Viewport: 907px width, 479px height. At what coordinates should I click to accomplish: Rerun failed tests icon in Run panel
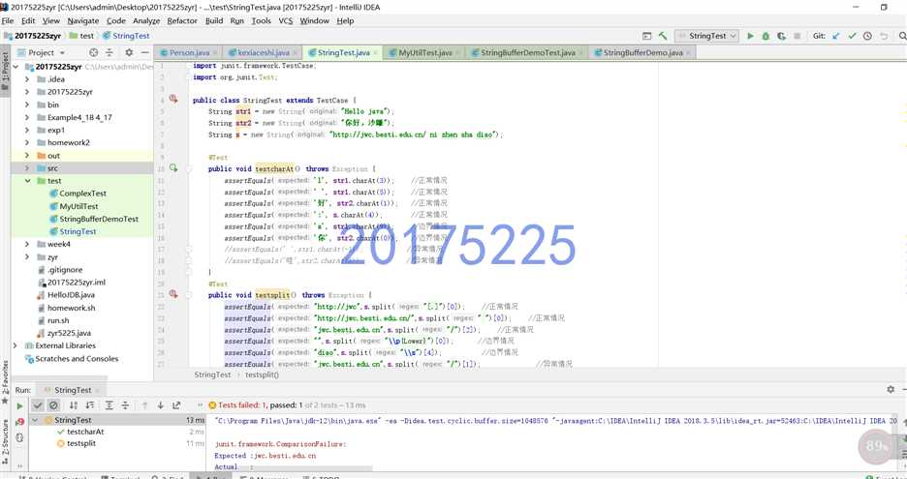pyautogui.click(x=19, y=422)
